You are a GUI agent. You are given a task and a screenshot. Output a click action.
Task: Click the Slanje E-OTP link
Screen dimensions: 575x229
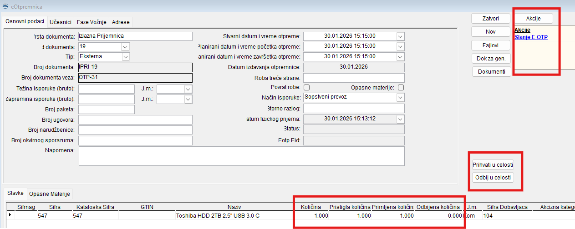click(x=531, y=37)
